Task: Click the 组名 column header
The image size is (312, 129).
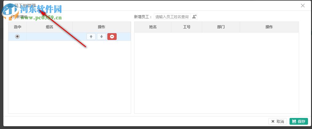Action: tap(50, 27)
